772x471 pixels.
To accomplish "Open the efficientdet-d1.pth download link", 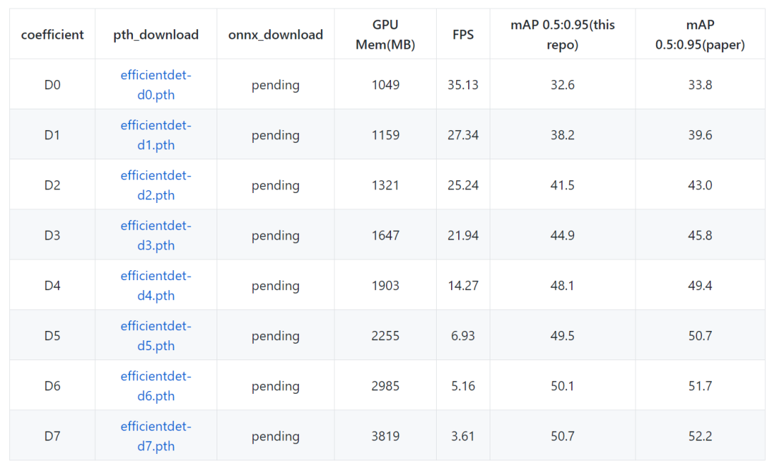I will pos(156,135).
